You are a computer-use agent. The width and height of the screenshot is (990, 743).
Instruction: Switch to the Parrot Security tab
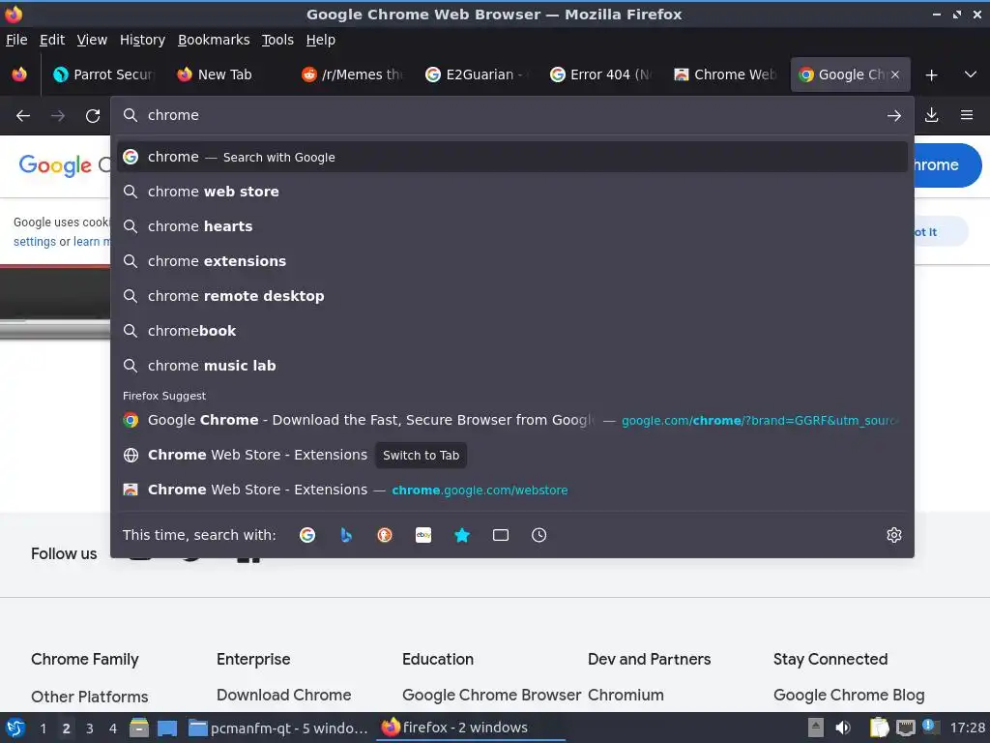click(104, 74)
